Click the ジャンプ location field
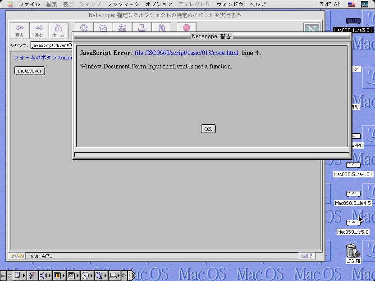Viewport: 375px width, 281px height. click(51, 45)
